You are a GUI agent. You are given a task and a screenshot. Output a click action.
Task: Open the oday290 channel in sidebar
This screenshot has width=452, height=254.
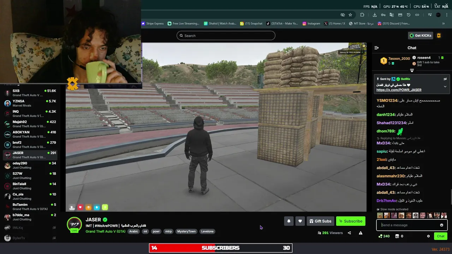click(30, 165)
